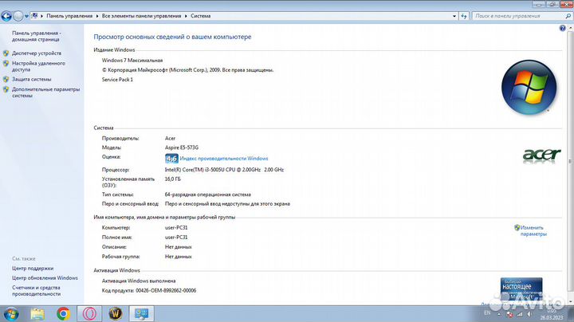Click 'Windows 7 Максимальная' edition text
The height and width of the screenshot is (322, 574).
(x=132, y=61)
